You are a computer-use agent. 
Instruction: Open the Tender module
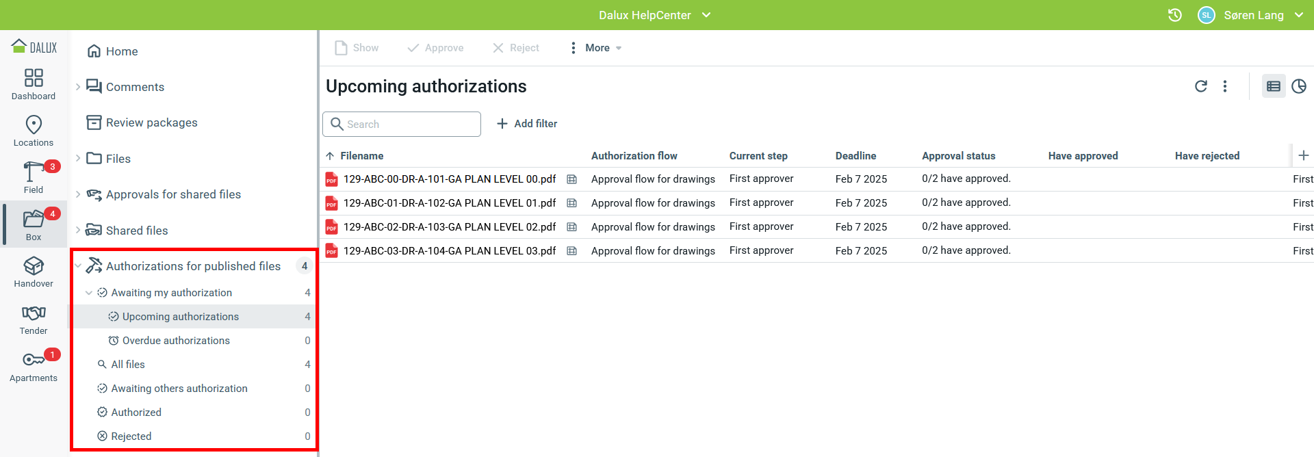tap(34, 319)
